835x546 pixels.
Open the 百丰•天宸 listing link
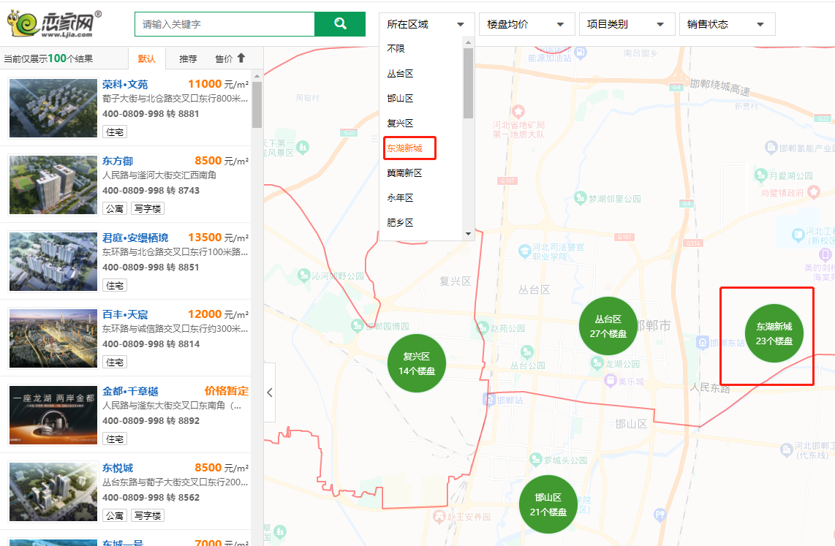coord(125,314)
